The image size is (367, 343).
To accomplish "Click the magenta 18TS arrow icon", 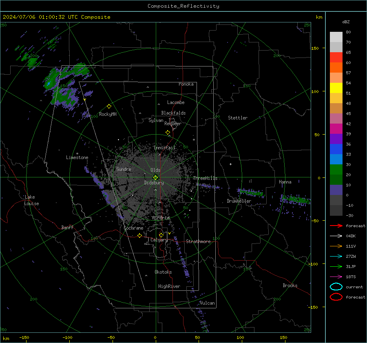I will coord(336,277).
